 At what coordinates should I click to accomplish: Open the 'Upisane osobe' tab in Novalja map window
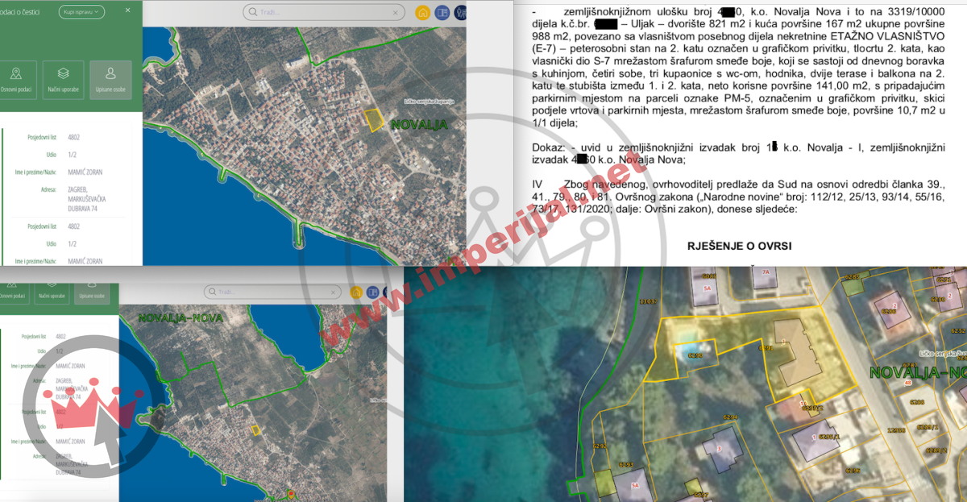(x=111, y=78)
